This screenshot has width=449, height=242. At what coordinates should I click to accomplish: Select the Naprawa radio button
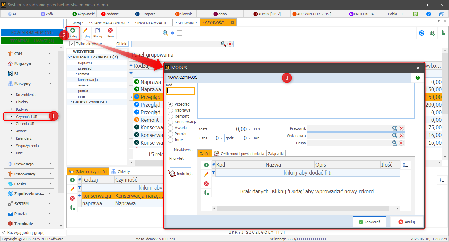pos(171,110)
